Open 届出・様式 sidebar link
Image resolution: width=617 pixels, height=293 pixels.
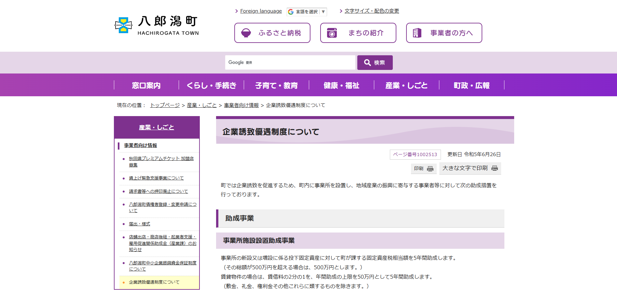[x=140, y=224]
